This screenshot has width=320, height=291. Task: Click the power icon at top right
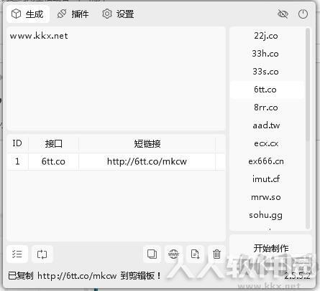coord(303,14)
